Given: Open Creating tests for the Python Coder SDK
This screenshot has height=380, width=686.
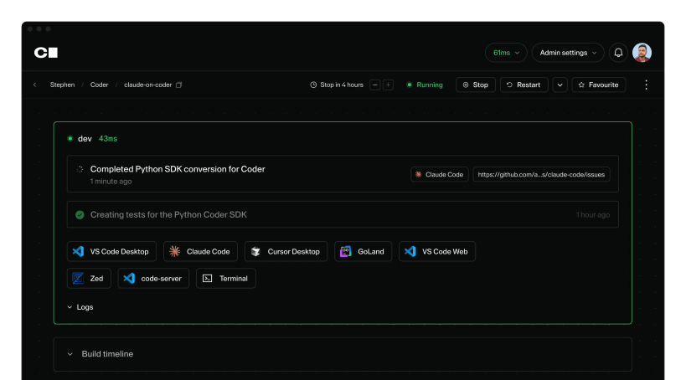Looking at the screenshot, I should 343,215.
